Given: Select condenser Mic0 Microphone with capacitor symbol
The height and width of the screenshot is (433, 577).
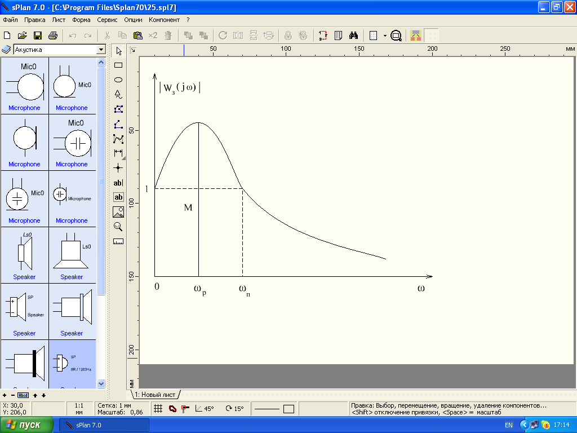Looking at the screenshot, I should click(72, 142).
